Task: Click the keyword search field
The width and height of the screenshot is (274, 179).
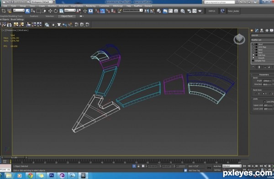Action: (219, 2)
